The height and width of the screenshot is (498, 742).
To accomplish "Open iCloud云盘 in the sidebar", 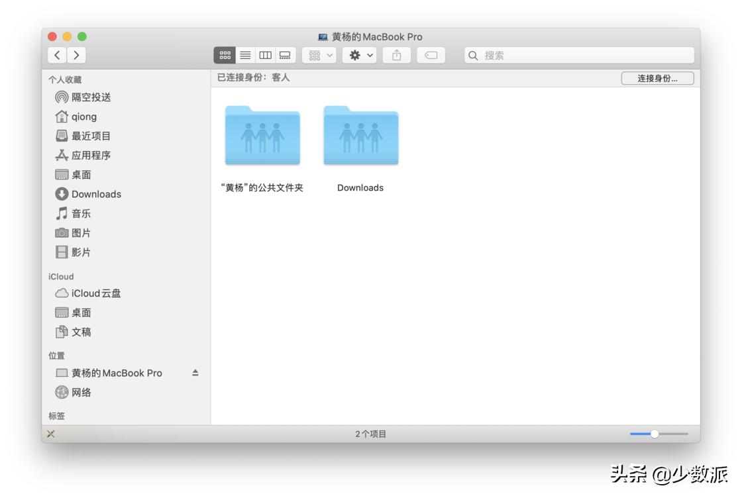I will [95, 293].
